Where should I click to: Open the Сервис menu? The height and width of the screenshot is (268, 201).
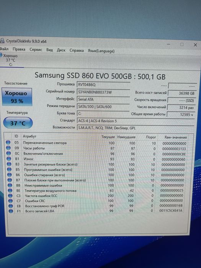coord(36,50)
